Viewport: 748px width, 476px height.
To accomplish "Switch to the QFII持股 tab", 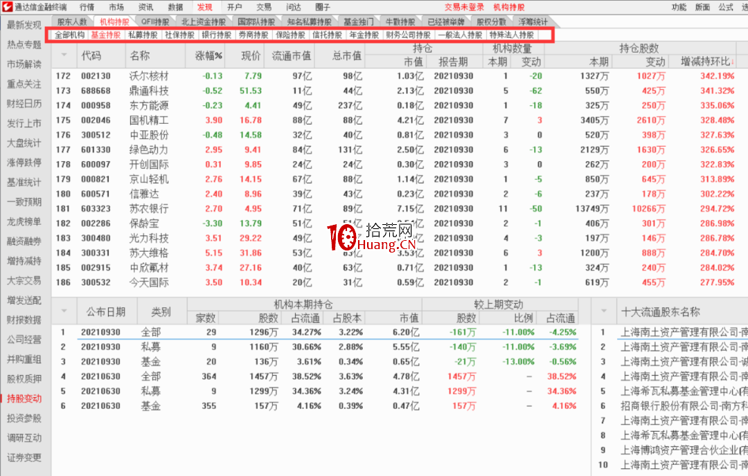I will click(x=155, y=22).
